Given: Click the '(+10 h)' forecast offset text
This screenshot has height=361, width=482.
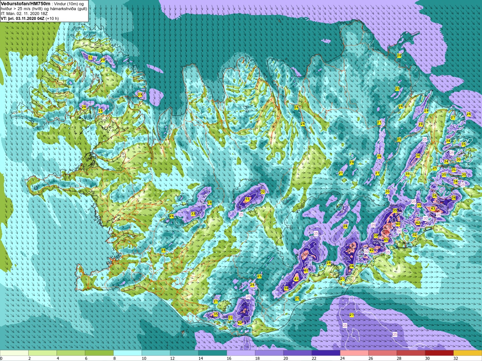Looking at the screenshot, I should click(52, 18).
